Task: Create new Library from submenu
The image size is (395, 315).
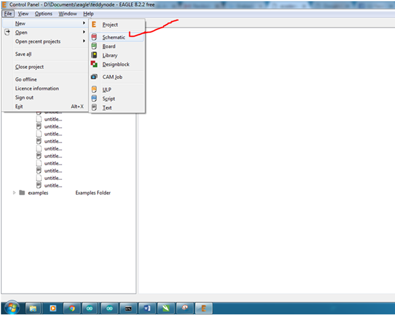Action: tap(117, 55)
